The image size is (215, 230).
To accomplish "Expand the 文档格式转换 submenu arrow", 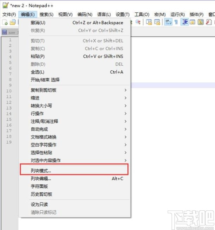I will pyautogui.click(x=126, y=137).
